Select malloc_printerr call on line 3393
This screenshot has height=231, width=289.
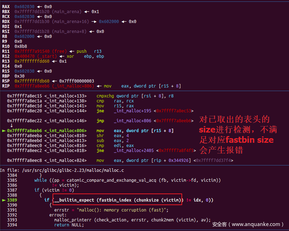[x=132, y=220]
